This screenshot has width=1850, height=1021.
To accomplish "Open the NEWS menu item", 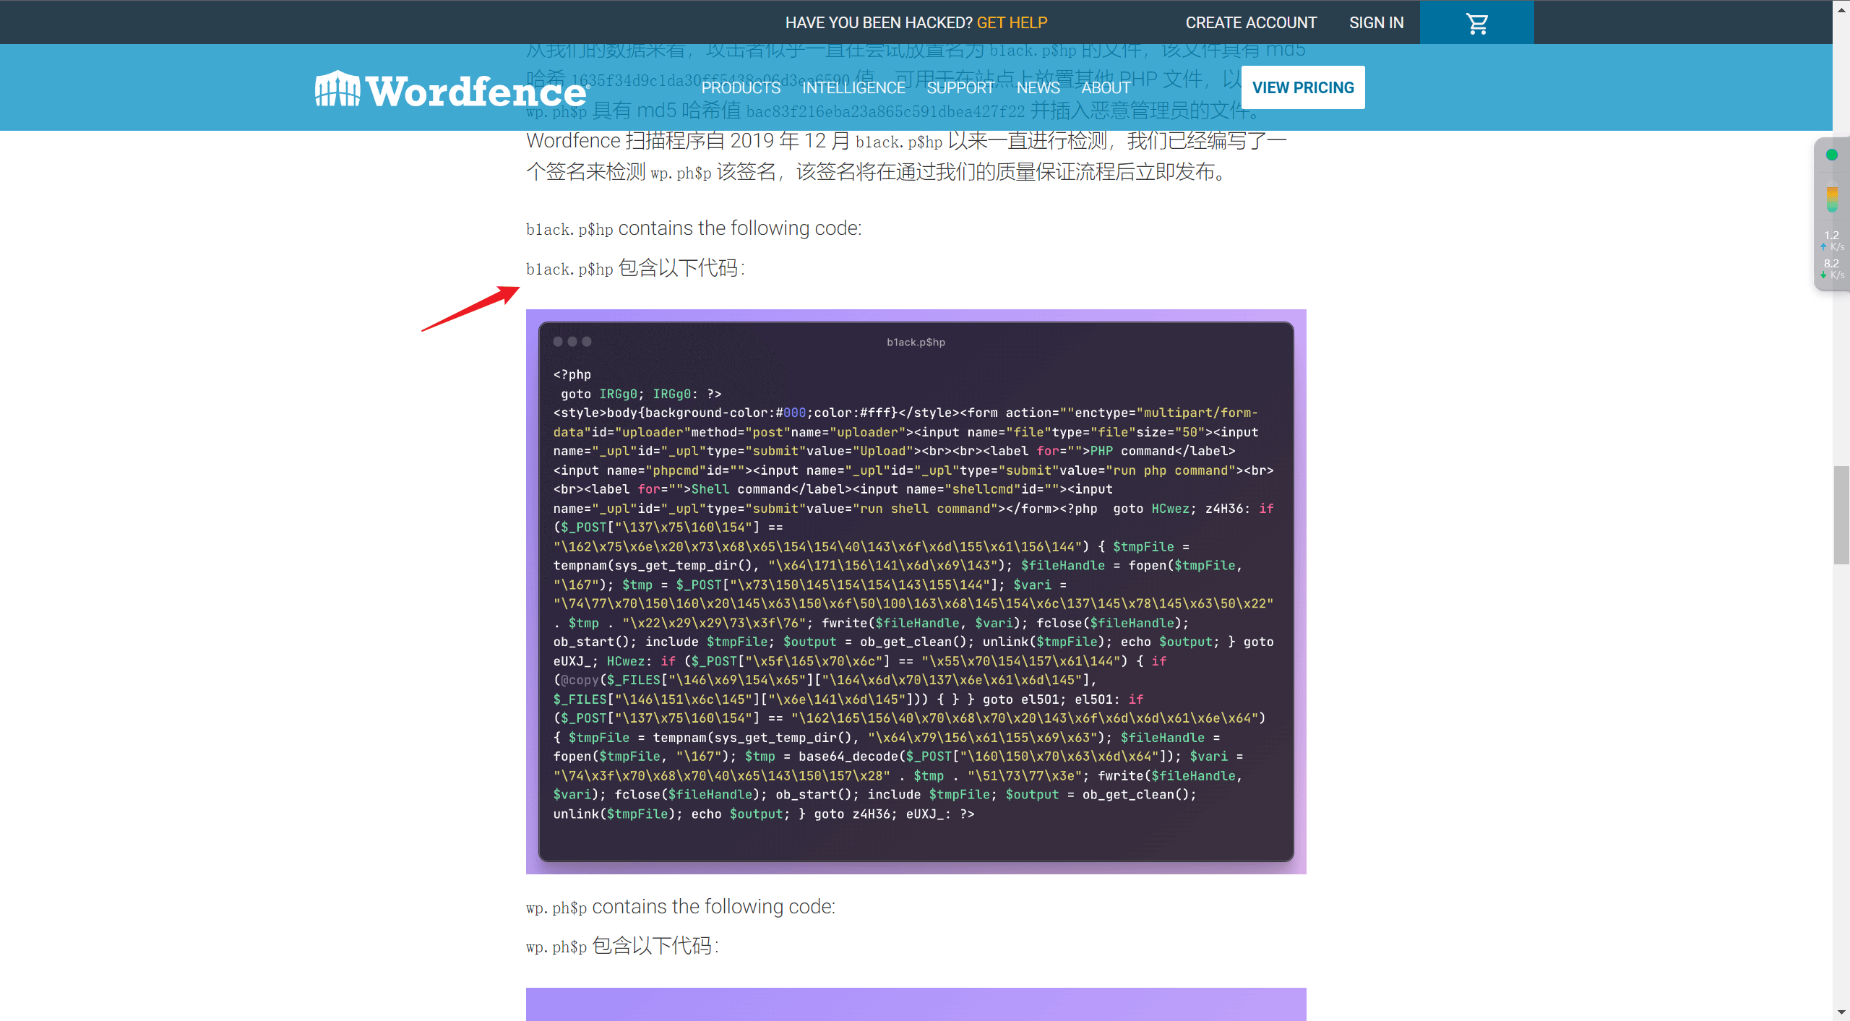I will tap(1038, 87).
